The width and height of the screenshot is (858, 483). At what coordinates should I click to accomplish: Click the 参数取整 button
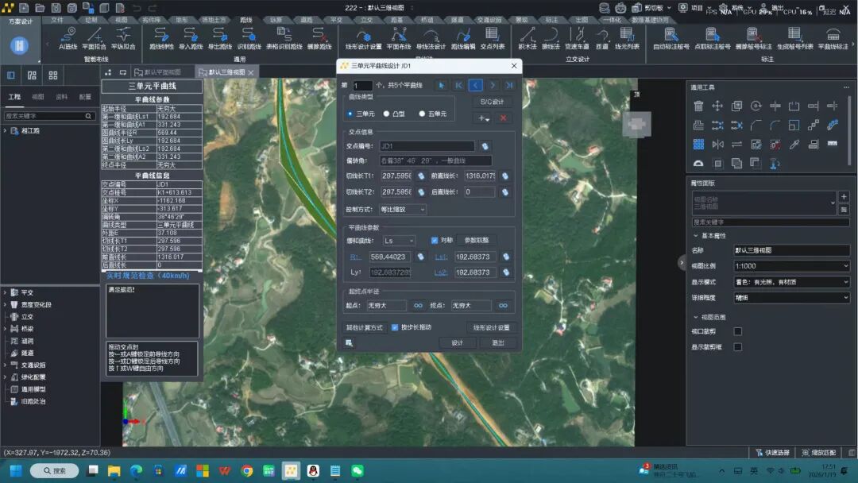tap(477, 240)
